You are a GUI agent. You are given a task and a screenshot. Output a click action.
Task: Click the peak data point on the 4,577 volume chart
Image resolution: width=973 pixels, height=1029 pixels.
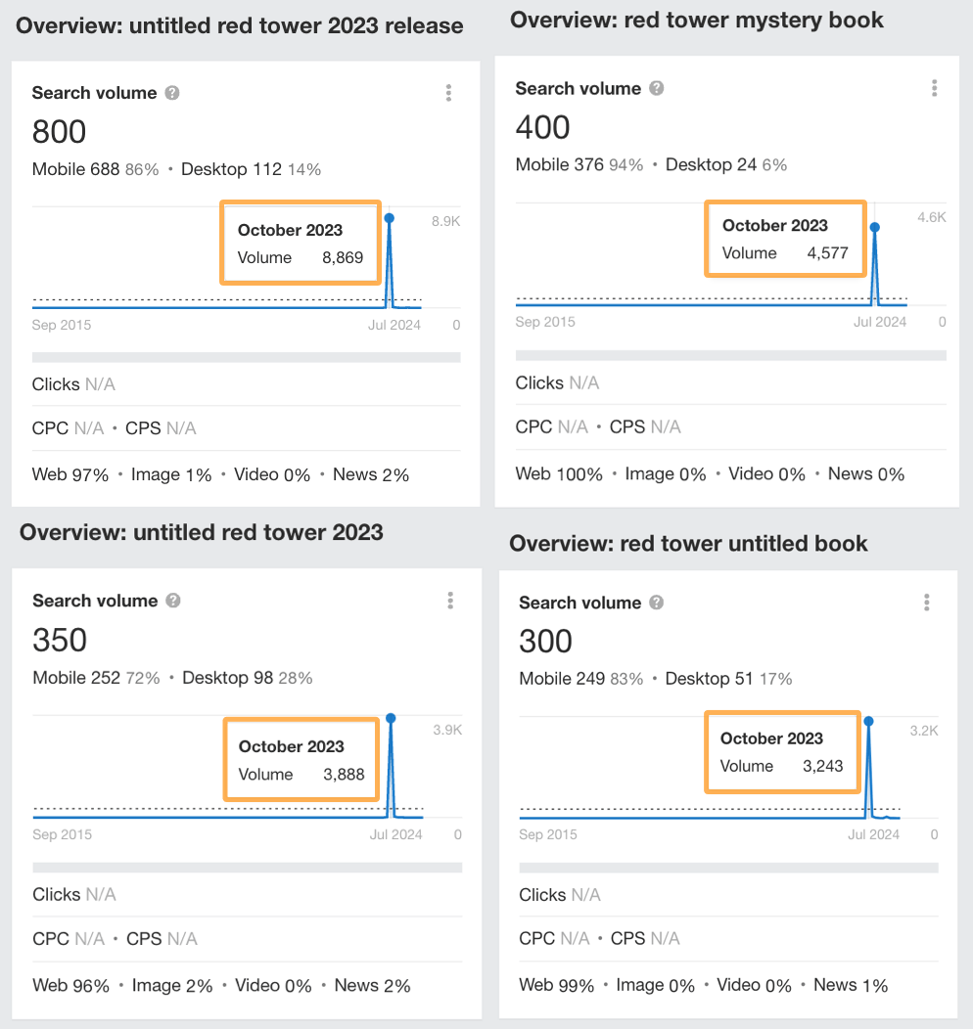click(875, 229)
